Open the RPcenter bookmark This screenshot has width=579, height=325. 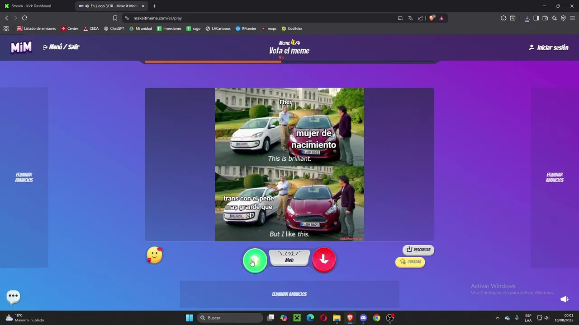(x=246, y=28)
